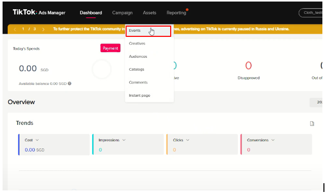Screen dimensions: 327x195
Task: Go to previous announcement banner arrow
Action: pos(15,29)
